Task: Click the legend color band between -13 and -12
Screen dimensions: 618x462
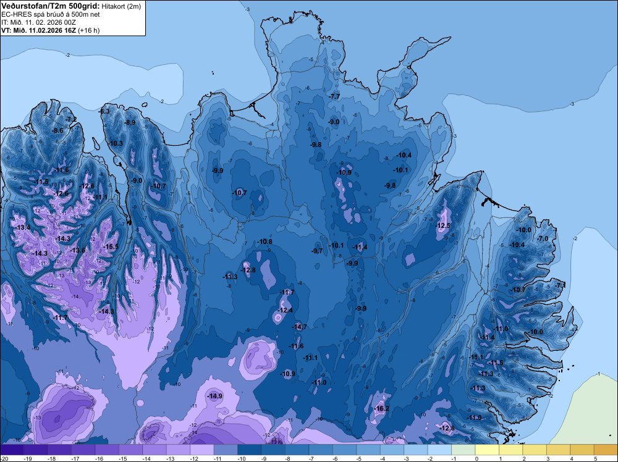Action: pyautogui.click(x=178, y=450)
